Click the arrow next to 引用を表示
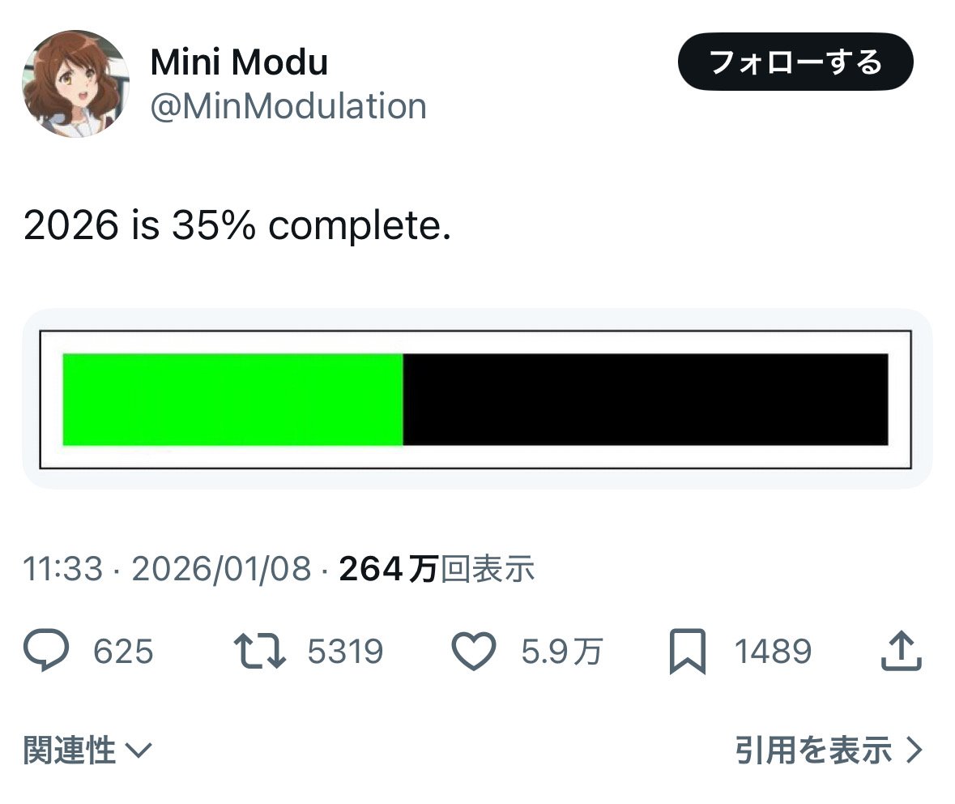The height and width of the screenshot is (804, 955). pos(914,751)
